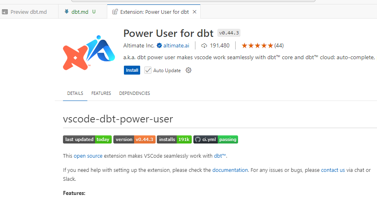Open the contact us link
Screen dimensions: 377x197
333,170
